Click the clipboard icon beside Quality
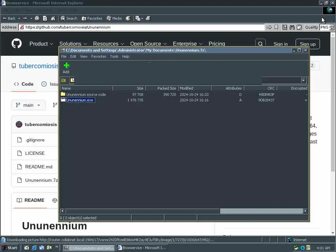This screenshot has height=252, width=336. point(299,27)
